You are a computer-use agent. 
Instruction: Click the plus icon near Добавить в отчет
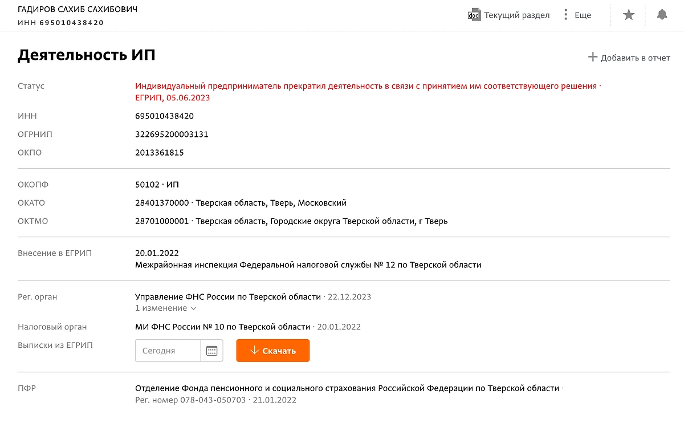coord(595,58)
